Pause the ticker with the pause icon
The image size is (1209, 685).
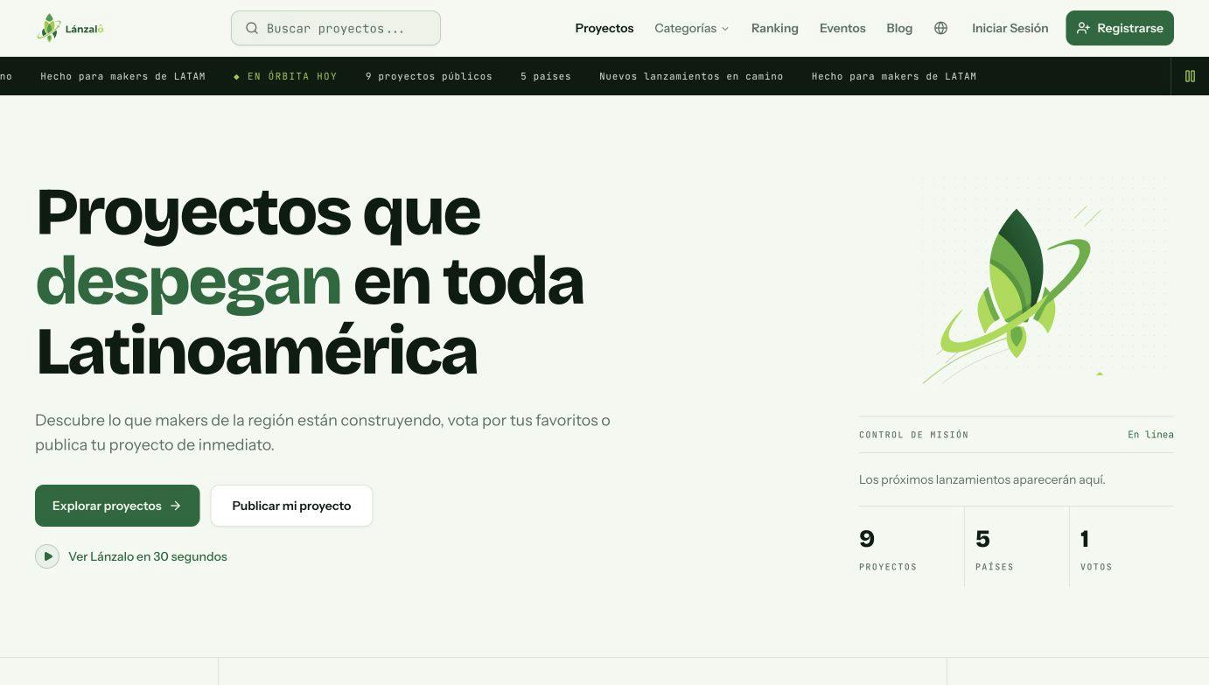(1190, 76)
